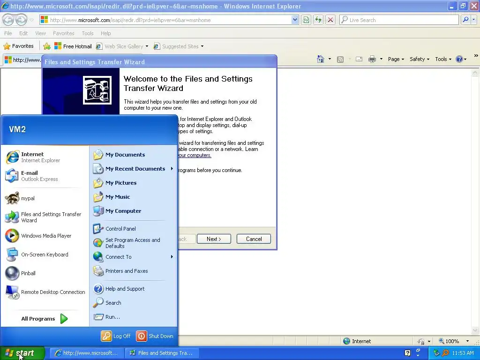This screenshot has height=360, width=480.
Task: Expand All Programs list
Action: 45,319
